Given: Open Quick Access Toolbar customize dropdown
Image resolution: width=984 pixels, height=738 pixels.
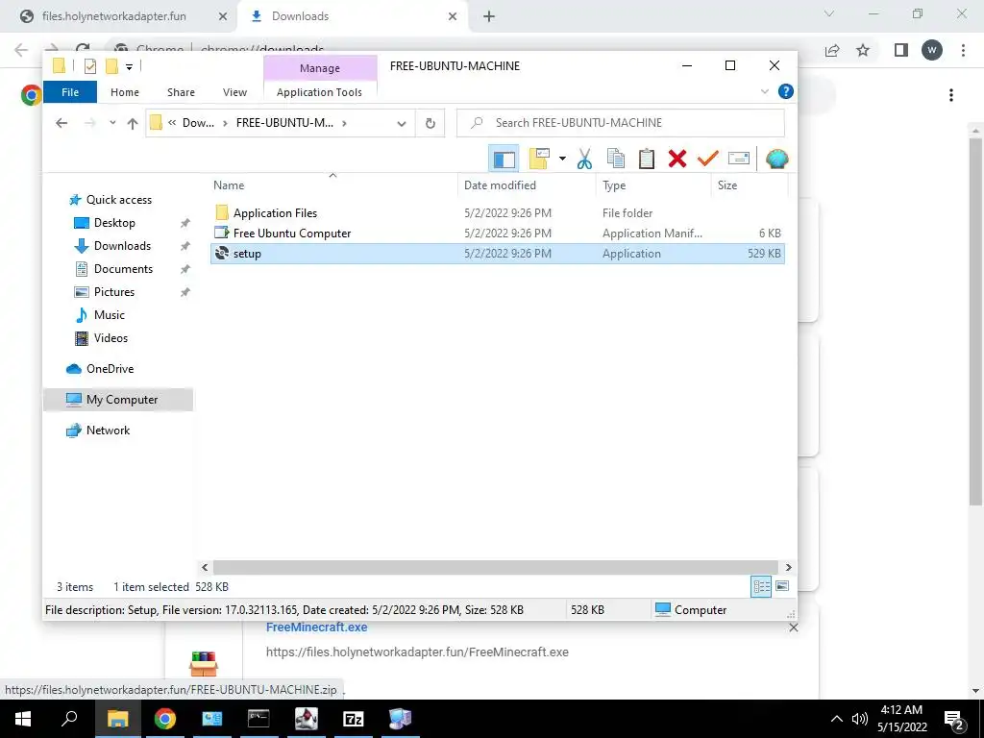Looking at the screenshot, I should point(129,66).
